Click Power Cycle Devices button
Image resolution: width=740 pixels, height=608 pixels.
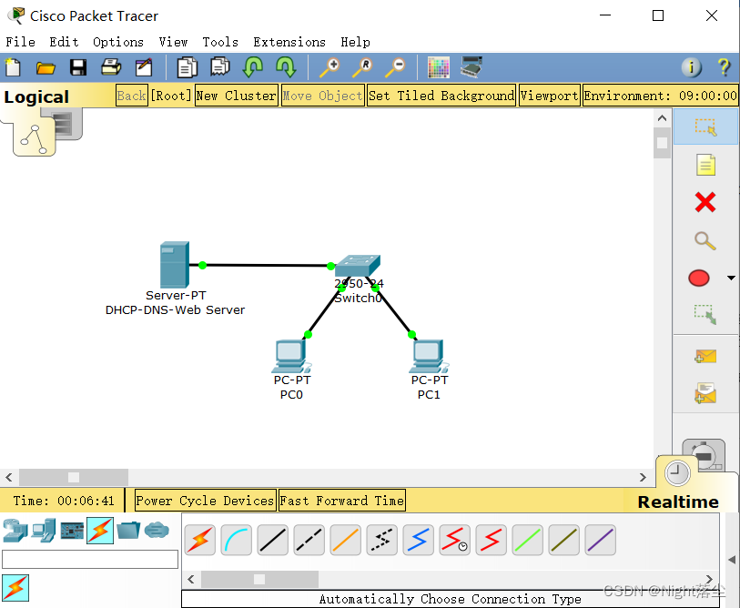[x=205, y=501]
